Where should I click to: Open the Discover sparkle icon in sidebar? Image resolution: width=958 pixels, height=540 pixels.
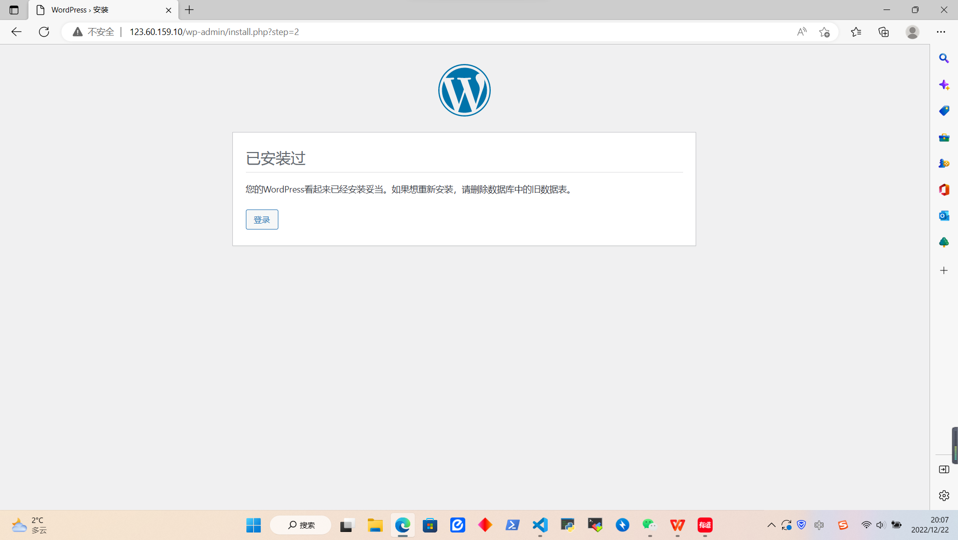click(944, 84)
